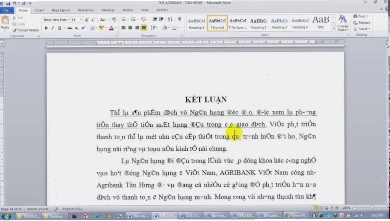Click the Replace command
The image size is (390, 221).
pos(362,23)
